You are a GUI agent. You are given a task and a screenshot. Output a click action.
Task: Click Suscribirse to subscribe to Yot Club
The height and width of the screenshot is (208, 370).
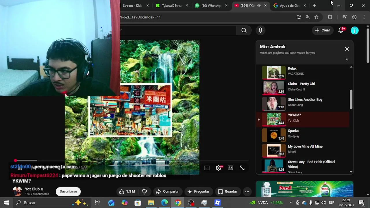[68, 192]
